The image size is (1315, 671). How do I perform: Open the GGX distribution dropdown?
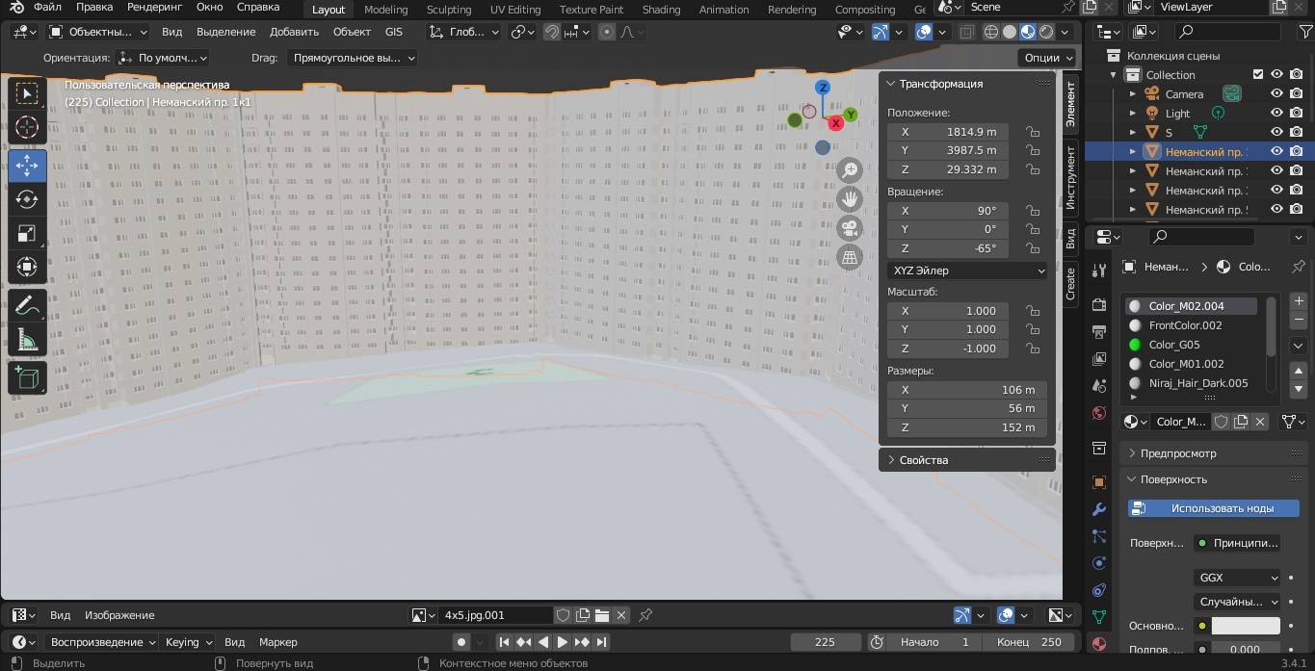1237,578
